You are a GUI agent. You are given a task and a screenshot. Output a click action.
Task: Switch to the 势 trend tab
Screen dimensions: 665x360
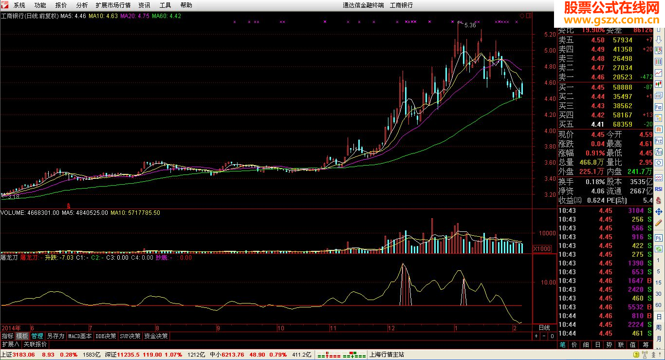point(609,344)
